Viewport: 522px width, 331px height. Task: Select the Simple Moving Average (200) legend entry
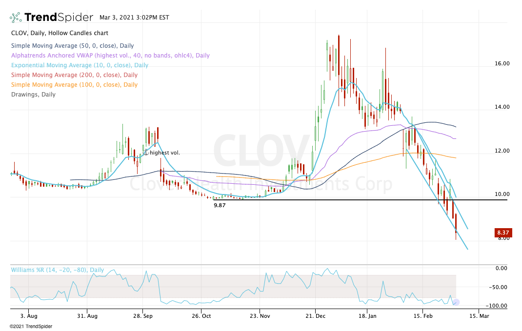coord(74,75)
